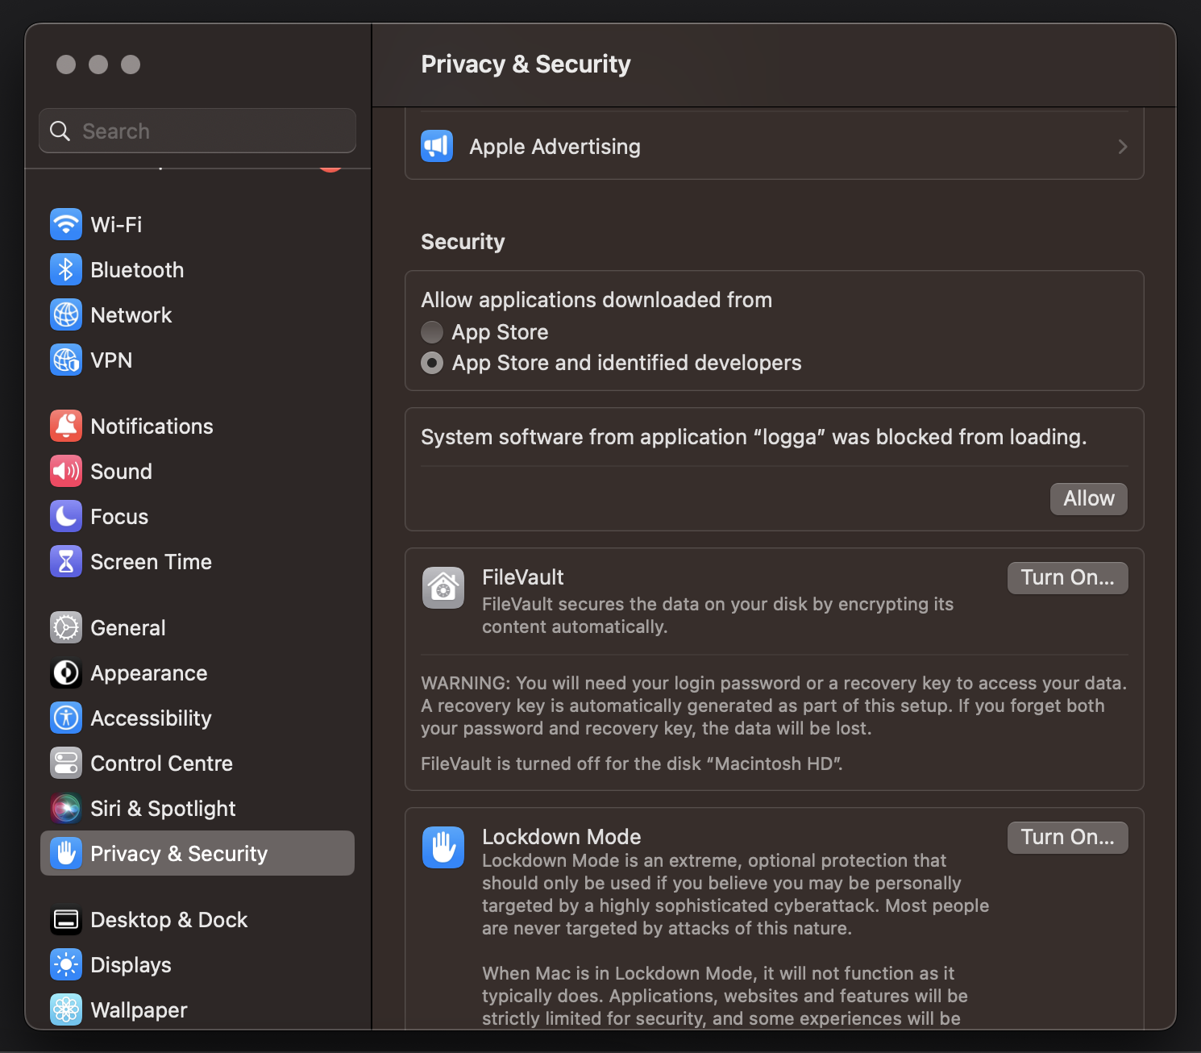Open Notifications preferences
Viewport: 1201px width, 1053px height.
click(65, 426)
